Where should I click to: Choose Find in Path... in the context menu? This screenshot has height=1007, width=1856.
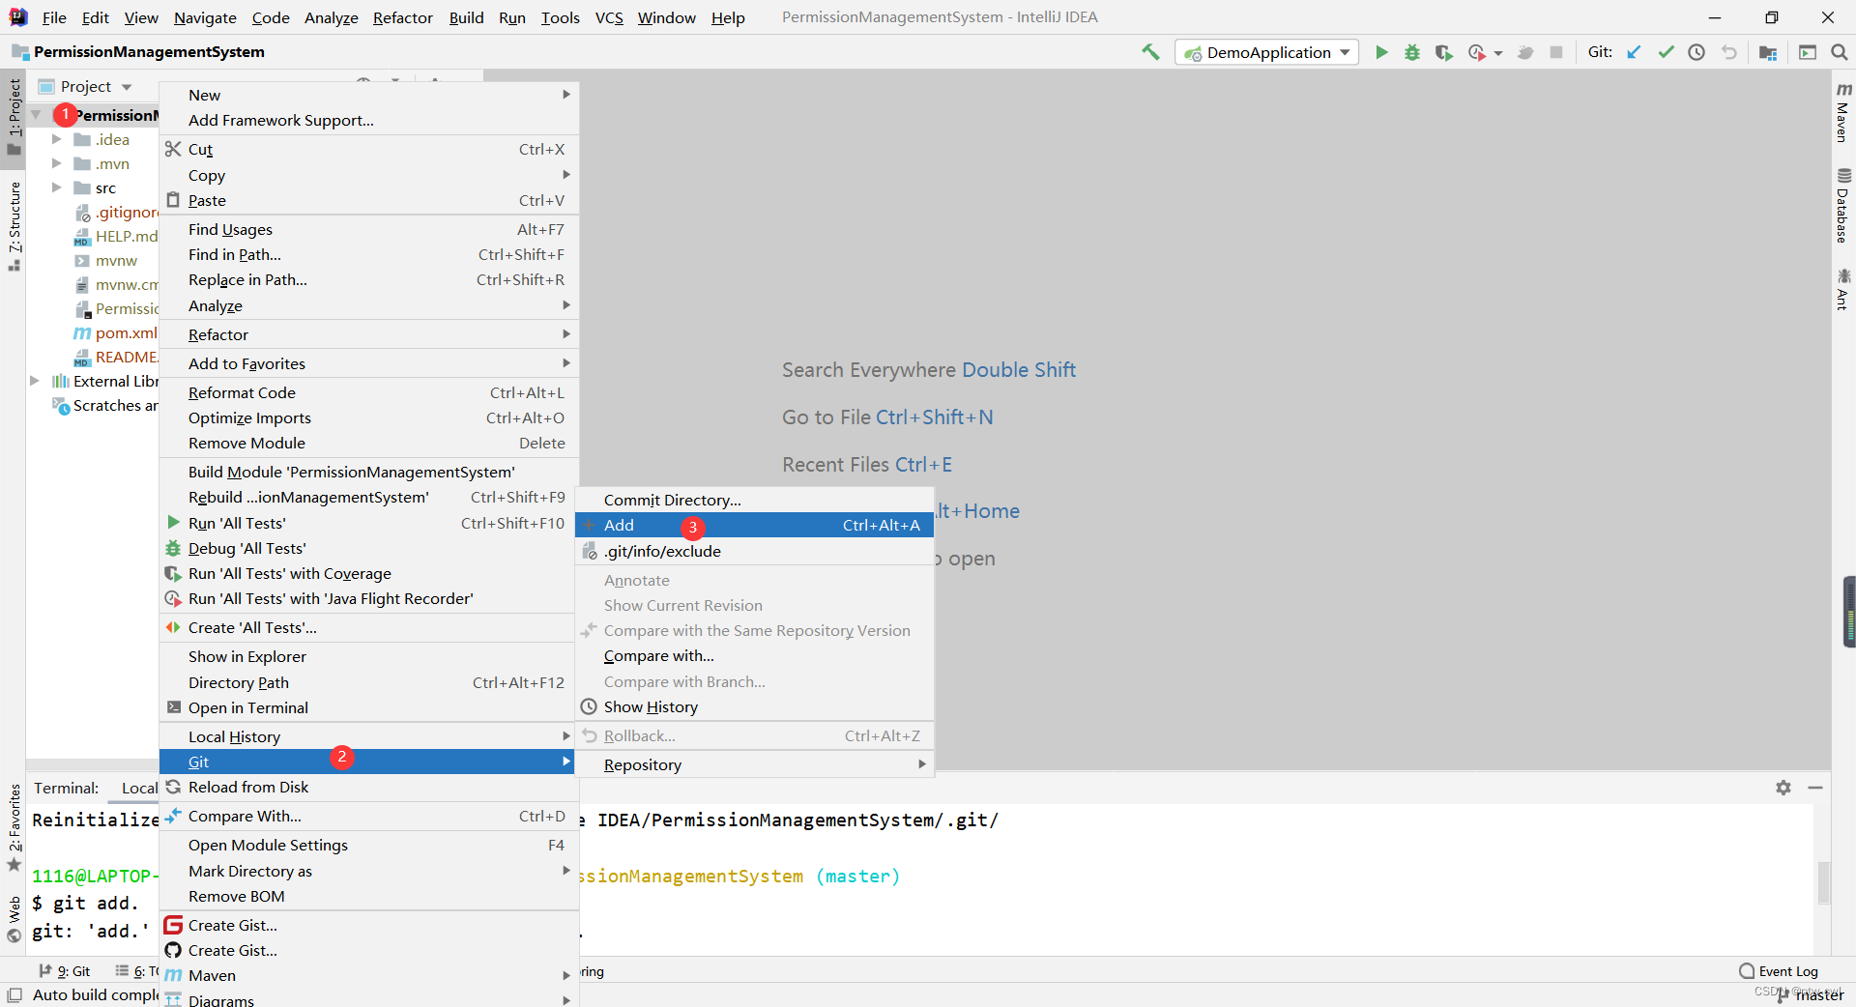[x=368, y=254]
